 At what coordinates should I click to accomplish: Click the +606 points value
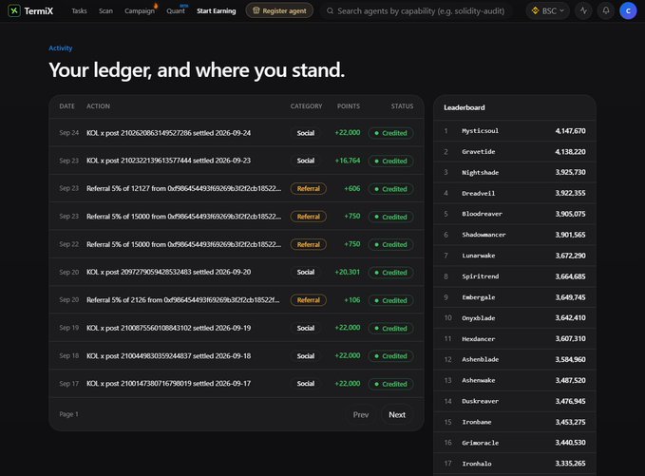pyautogui.click(x=352, y=188)
